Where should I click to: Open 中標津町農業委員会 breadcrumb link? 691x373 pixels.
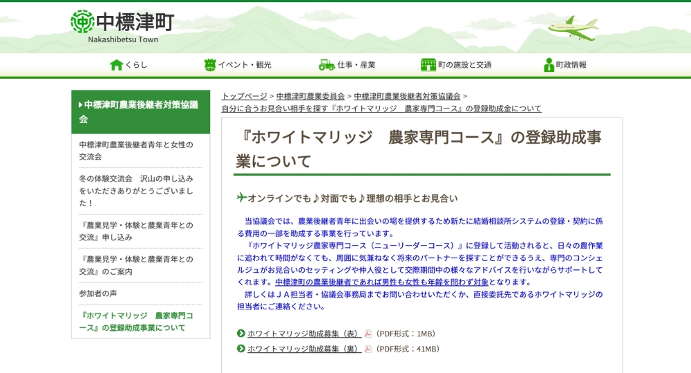(x=310, y=96)
